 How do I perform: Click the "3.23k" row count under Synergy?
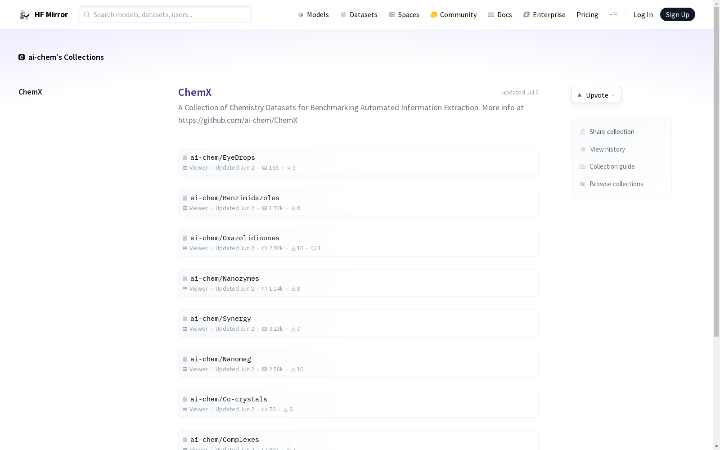pos(276,329)
